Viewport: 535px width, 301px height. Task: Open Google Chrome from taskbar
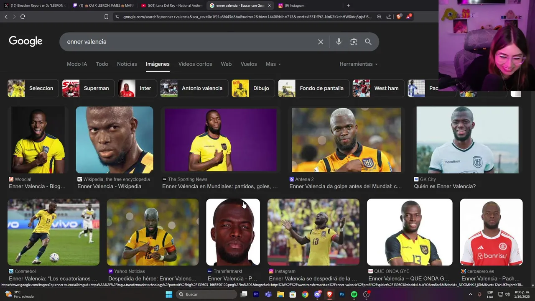click(305, 294)
